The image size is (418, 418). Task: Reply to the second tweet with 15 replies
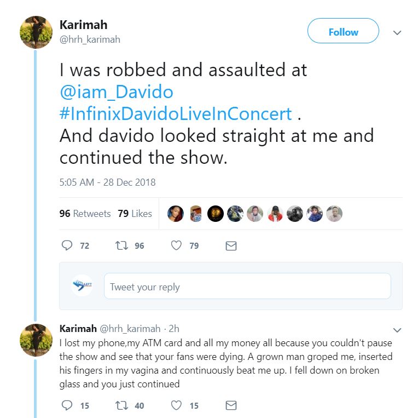67,405
